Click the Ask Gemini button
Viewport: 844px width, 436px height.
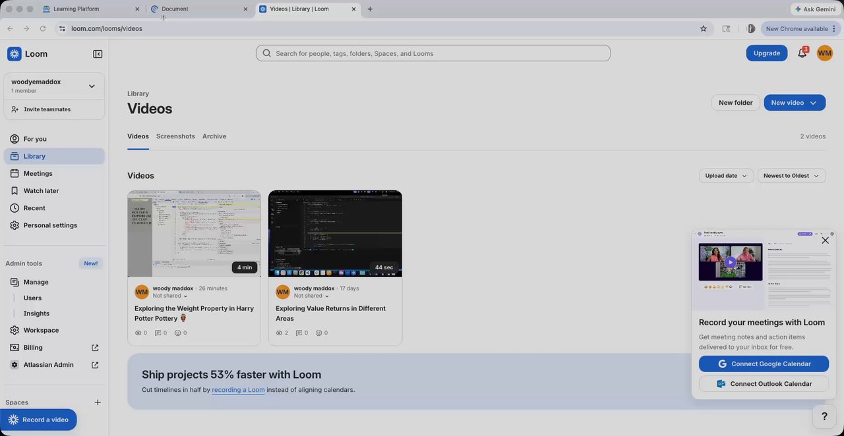[x=815, y=9]
